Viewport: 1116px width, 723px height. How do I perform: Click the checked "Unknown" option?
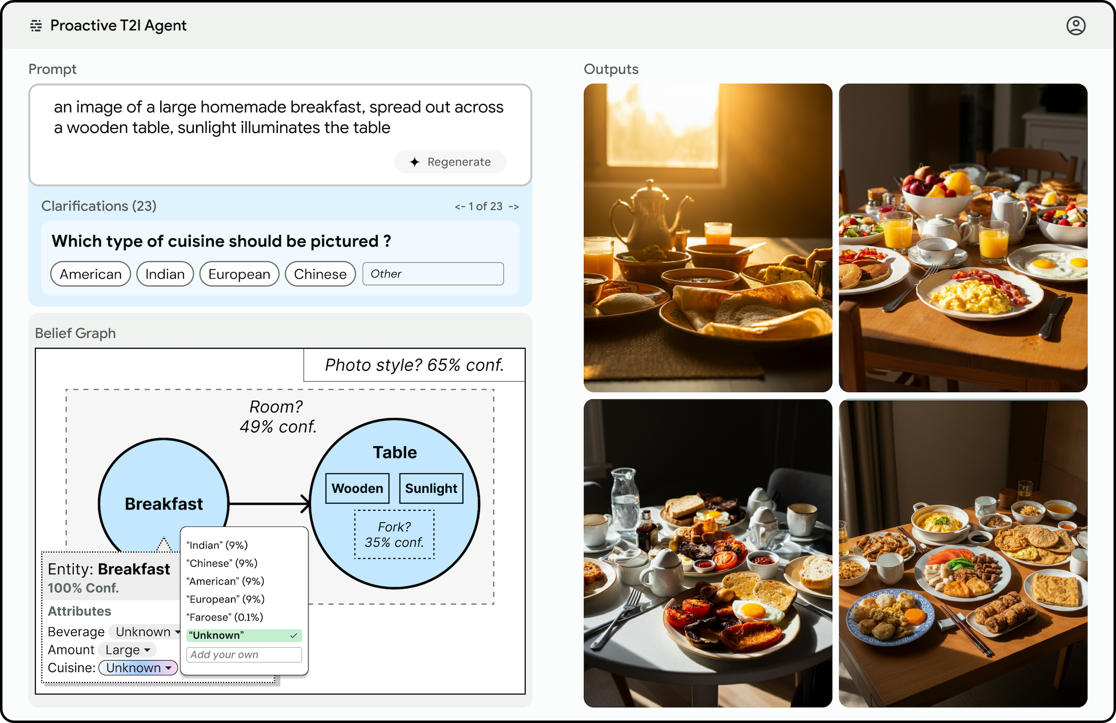coord(244,636)
